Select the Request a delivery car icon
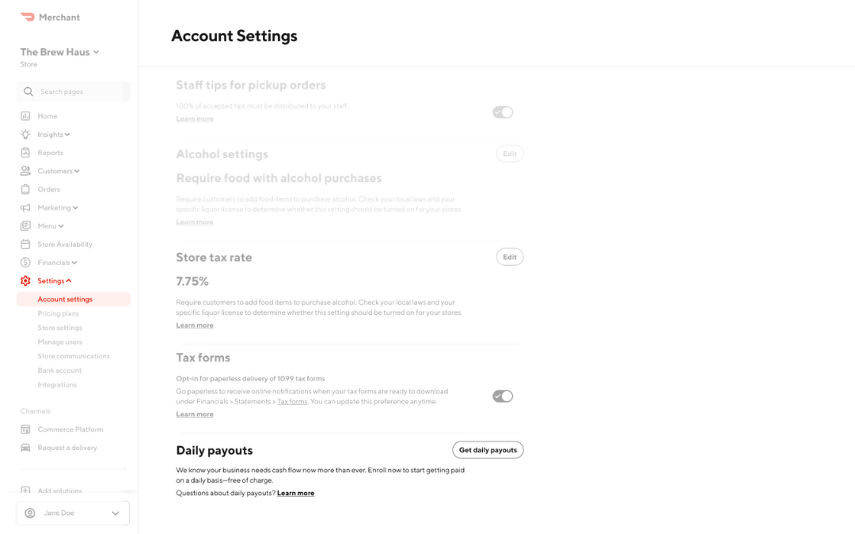Viewport: 855px width, 534px height. point(25,447)
